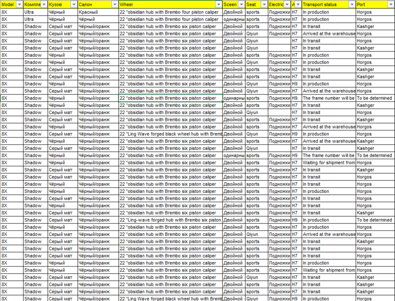395x301 pixels.
Task: Select the wheel cell outlined with green border
Action: point(170,98)
